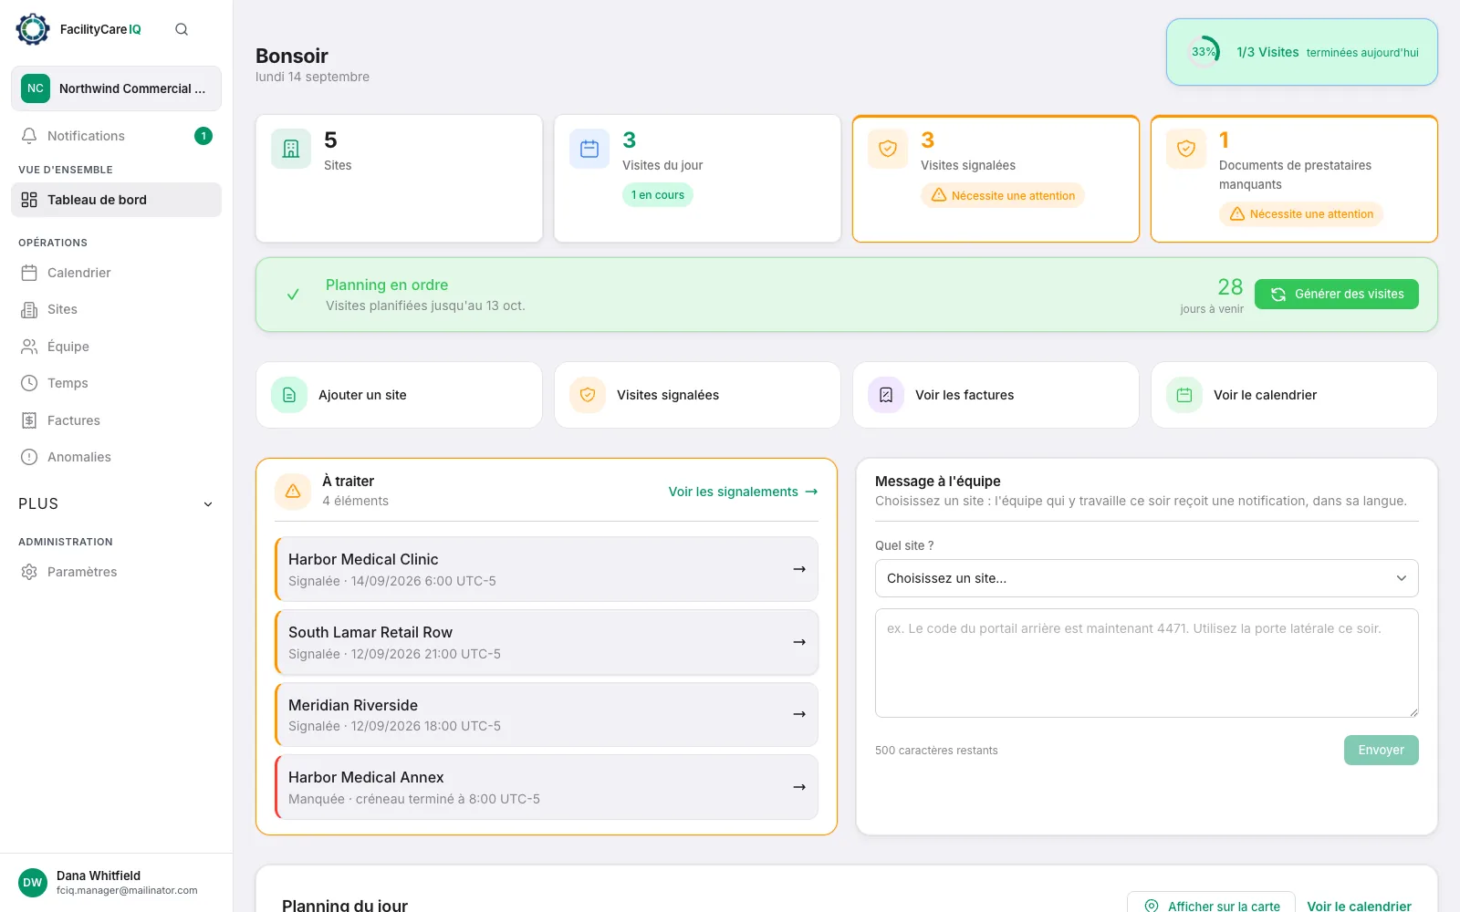Click Afficher sur la carte button

click(x=1212, y=905)
